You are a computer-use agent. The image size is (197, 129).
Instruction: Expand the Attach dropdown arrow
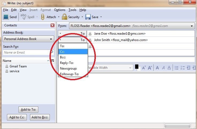pyautogui.click(x=59, y=17)
